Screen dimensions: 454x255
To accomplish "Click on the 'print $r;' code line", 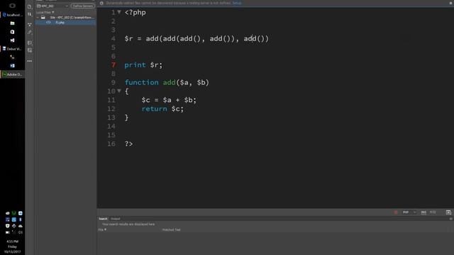I will pyautogui.click(x=143, y=65).
